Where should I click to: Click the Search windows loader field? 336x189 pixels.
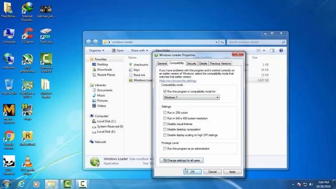pos(257,42)
